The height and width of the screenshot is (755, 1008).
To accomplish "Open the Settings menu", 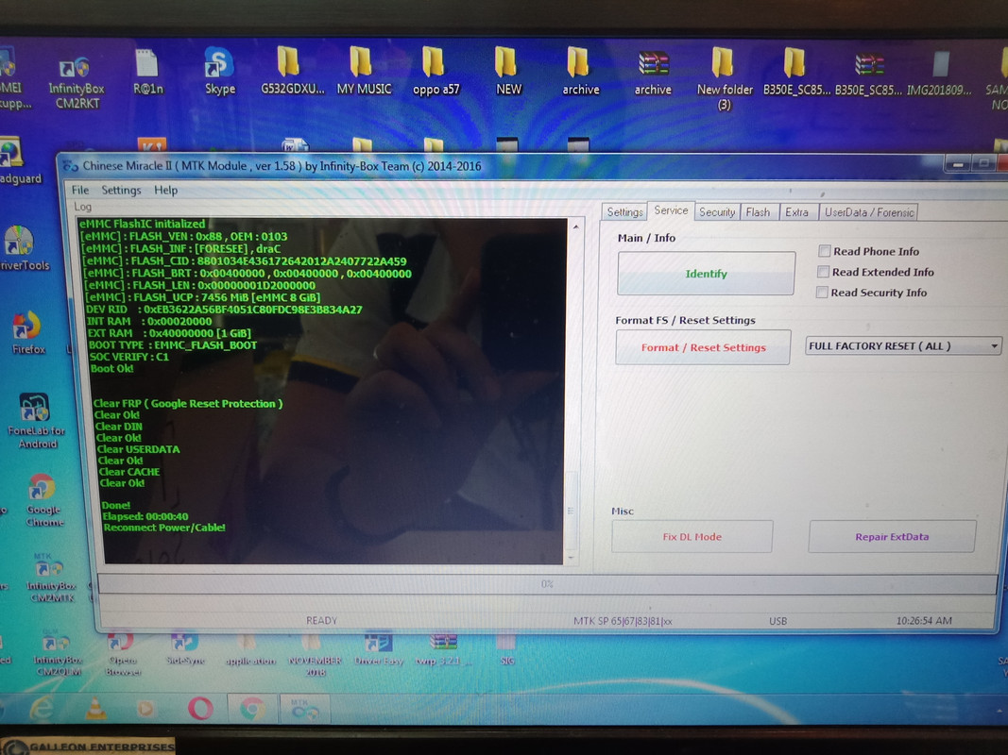I will [x=121, y=190].
